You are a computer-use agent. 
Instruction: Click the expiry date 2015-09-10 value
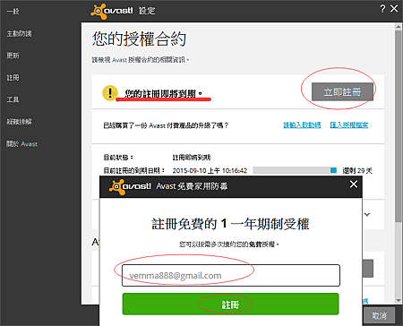(x=210, y=170)
